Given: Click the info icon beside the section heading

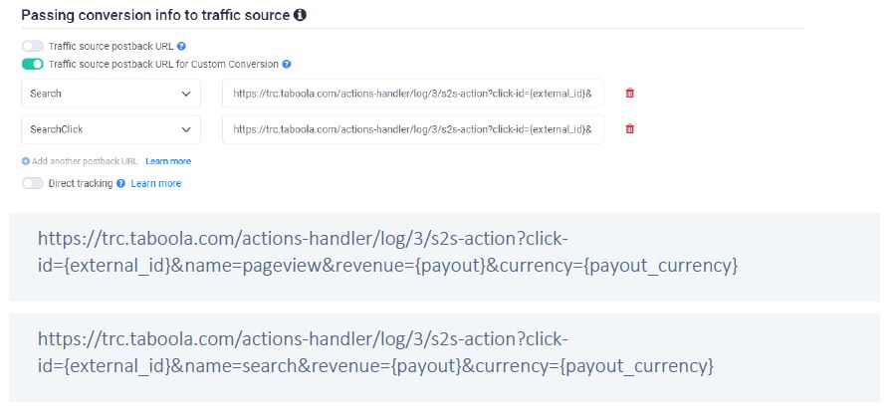Looking at the screenshot, I should point(301,16).
